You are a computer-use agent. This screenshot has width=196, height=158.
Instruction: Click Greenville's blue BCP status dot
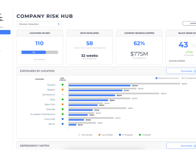click(63, 119)
